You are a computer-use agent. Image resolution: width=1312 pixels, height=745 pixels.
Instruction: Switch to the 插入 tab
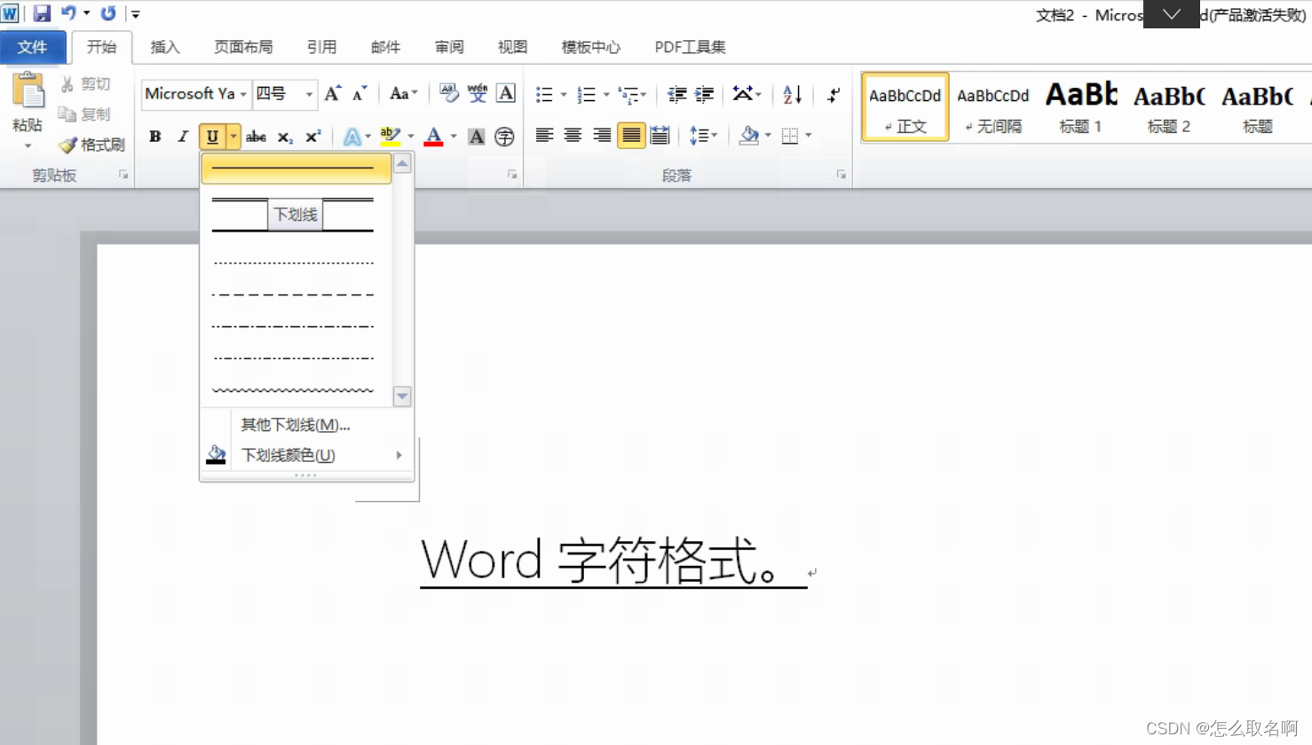pyautogui.click(x=165, y=47)
